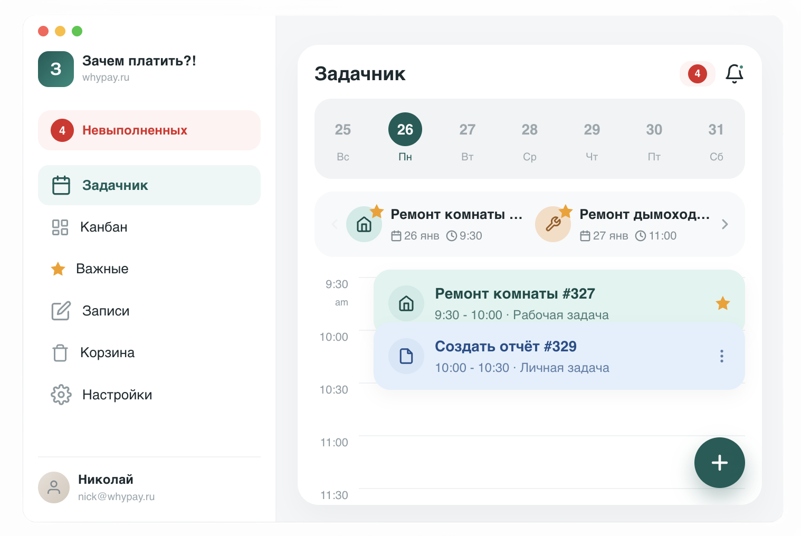The image size is (801, 536).
Task: Click the notification bell icon
Action: click(734, 74)
